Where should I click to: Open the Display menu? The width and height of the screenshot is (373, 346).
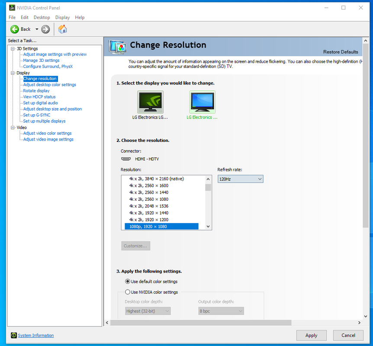point(63,17)
